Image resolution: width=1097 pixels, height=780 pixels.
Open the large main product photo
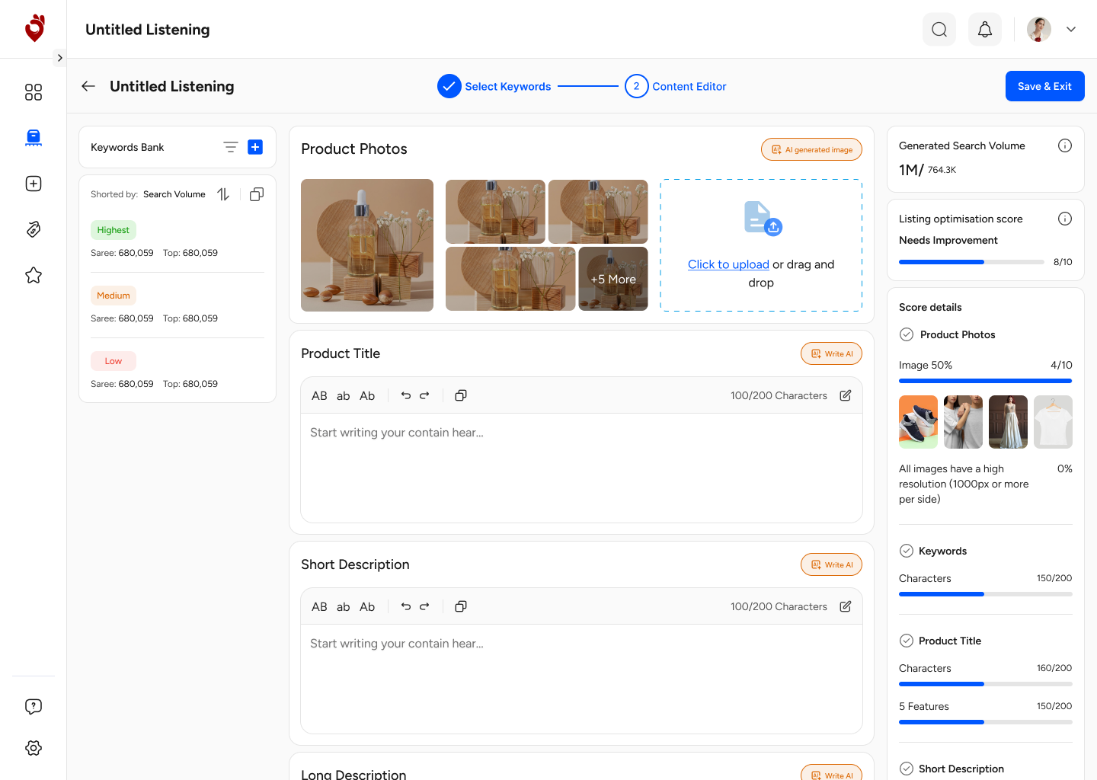(x=367, y=245)
